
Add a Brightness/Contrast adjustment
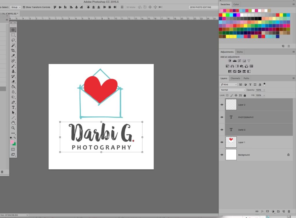[x=230, y=61]
